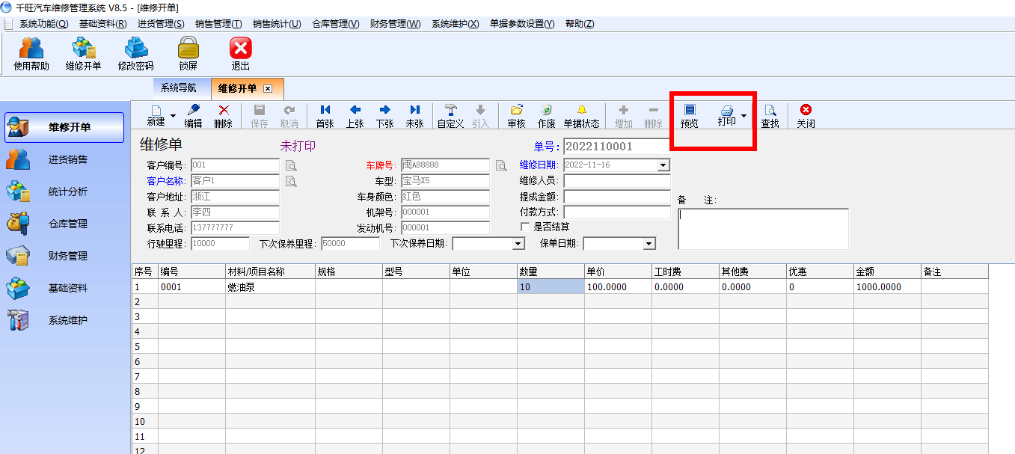Click the 编辑 edit icon
This screenshot has width=1015, height=454.
[193, 117]
